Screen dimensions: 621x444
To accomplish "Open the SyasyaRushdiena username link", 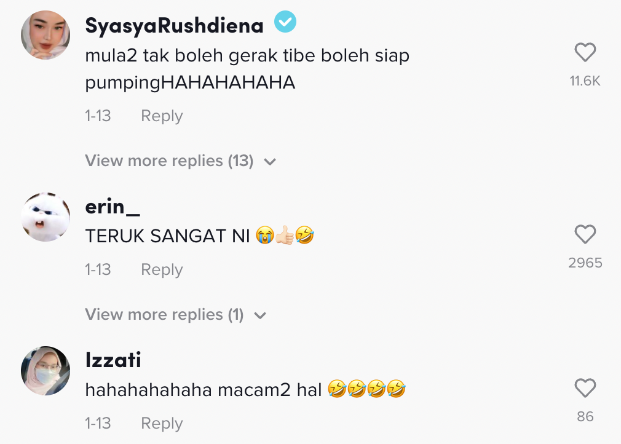I will [174, 25].
